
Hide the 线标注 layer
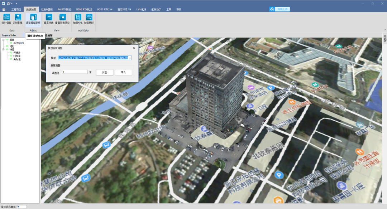[11, 56]
